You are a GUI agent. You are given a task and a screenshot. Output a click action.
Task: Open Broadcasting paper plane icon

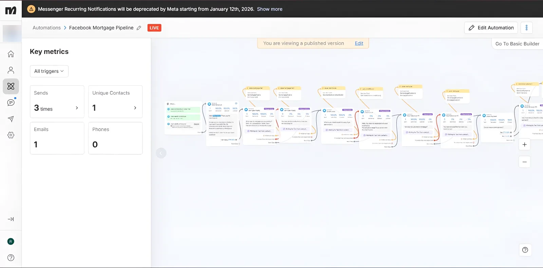pos(11,119)
